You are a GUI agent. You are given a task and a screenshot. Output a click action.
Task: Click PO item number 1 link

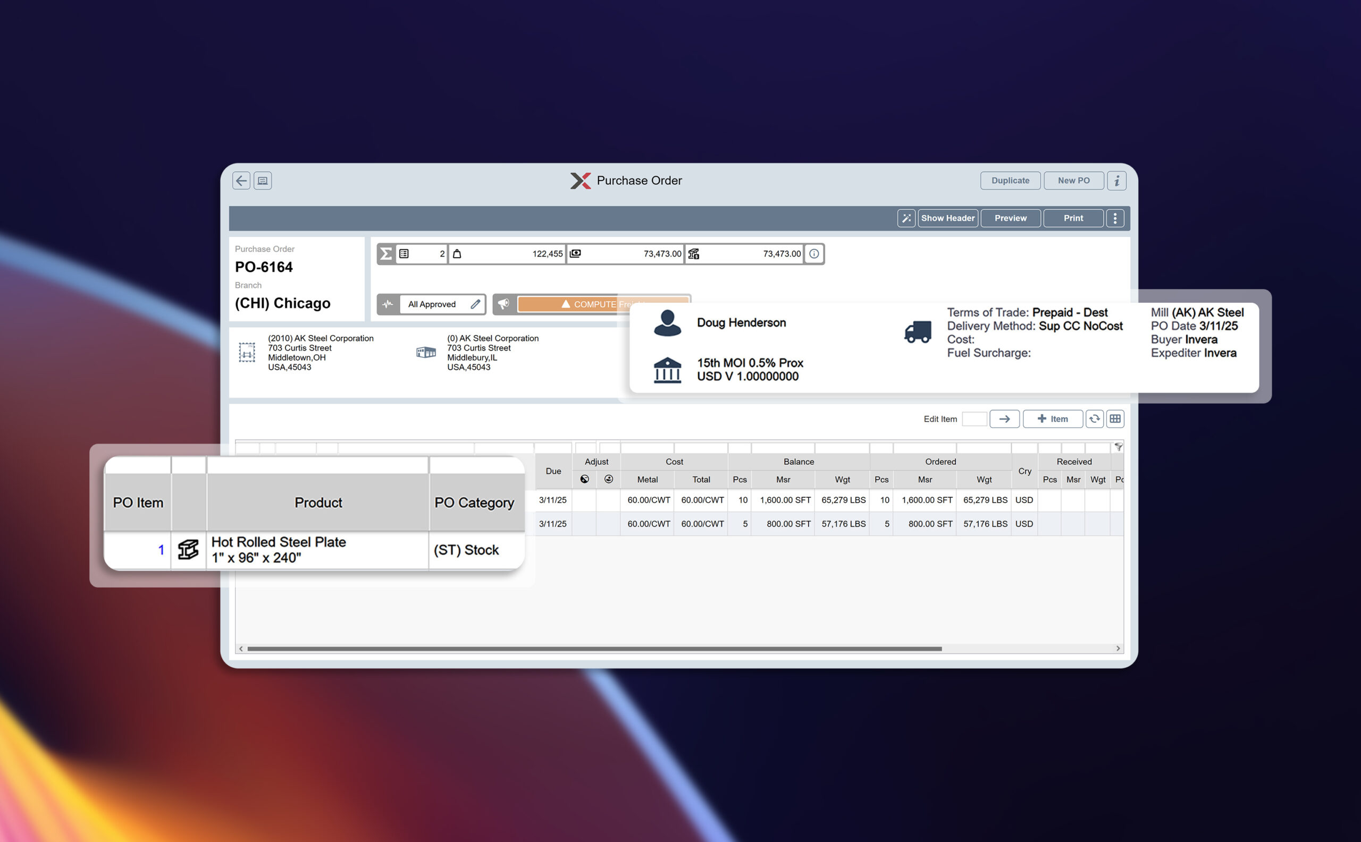tap(161, 550)
